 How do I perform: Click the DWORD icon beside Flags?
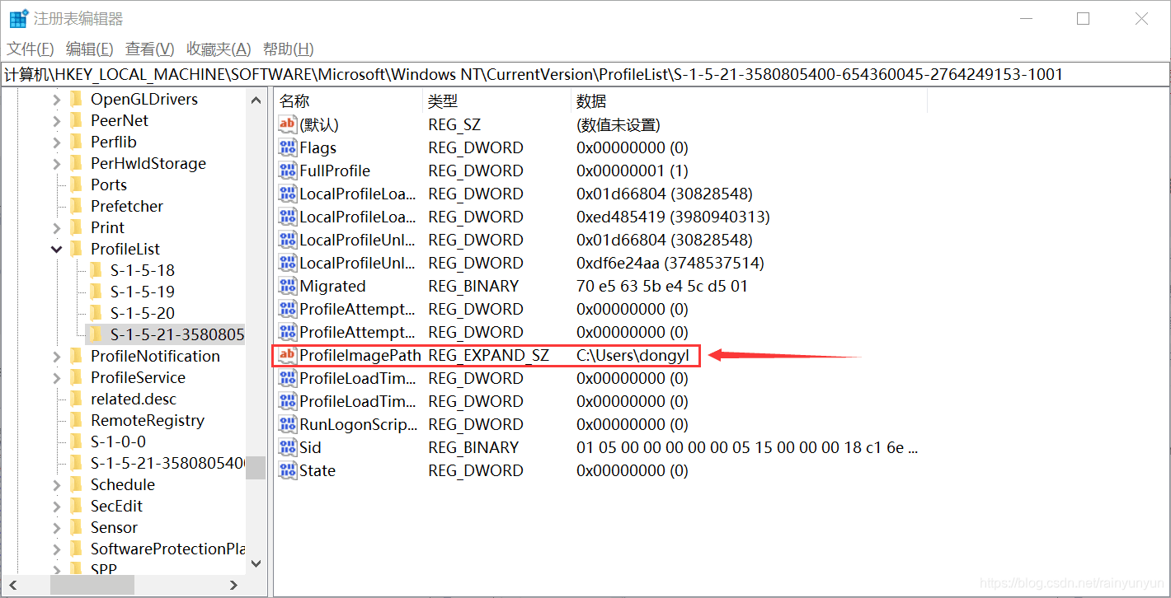point(287,147)
